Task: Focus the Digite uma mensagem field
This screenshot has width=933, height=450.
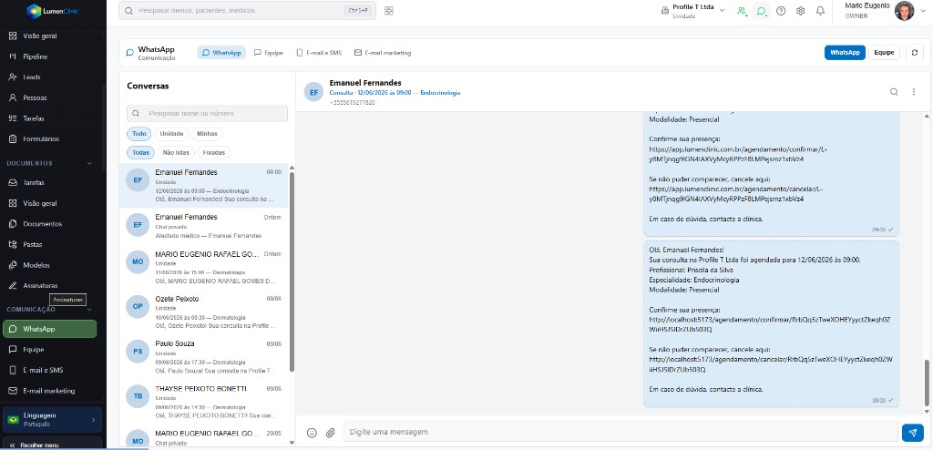Action: [x=620, y=432]
